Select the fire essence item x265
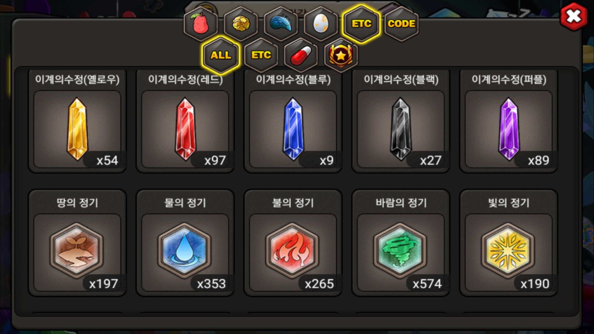 pyautogui.click(x=293, y=243)
